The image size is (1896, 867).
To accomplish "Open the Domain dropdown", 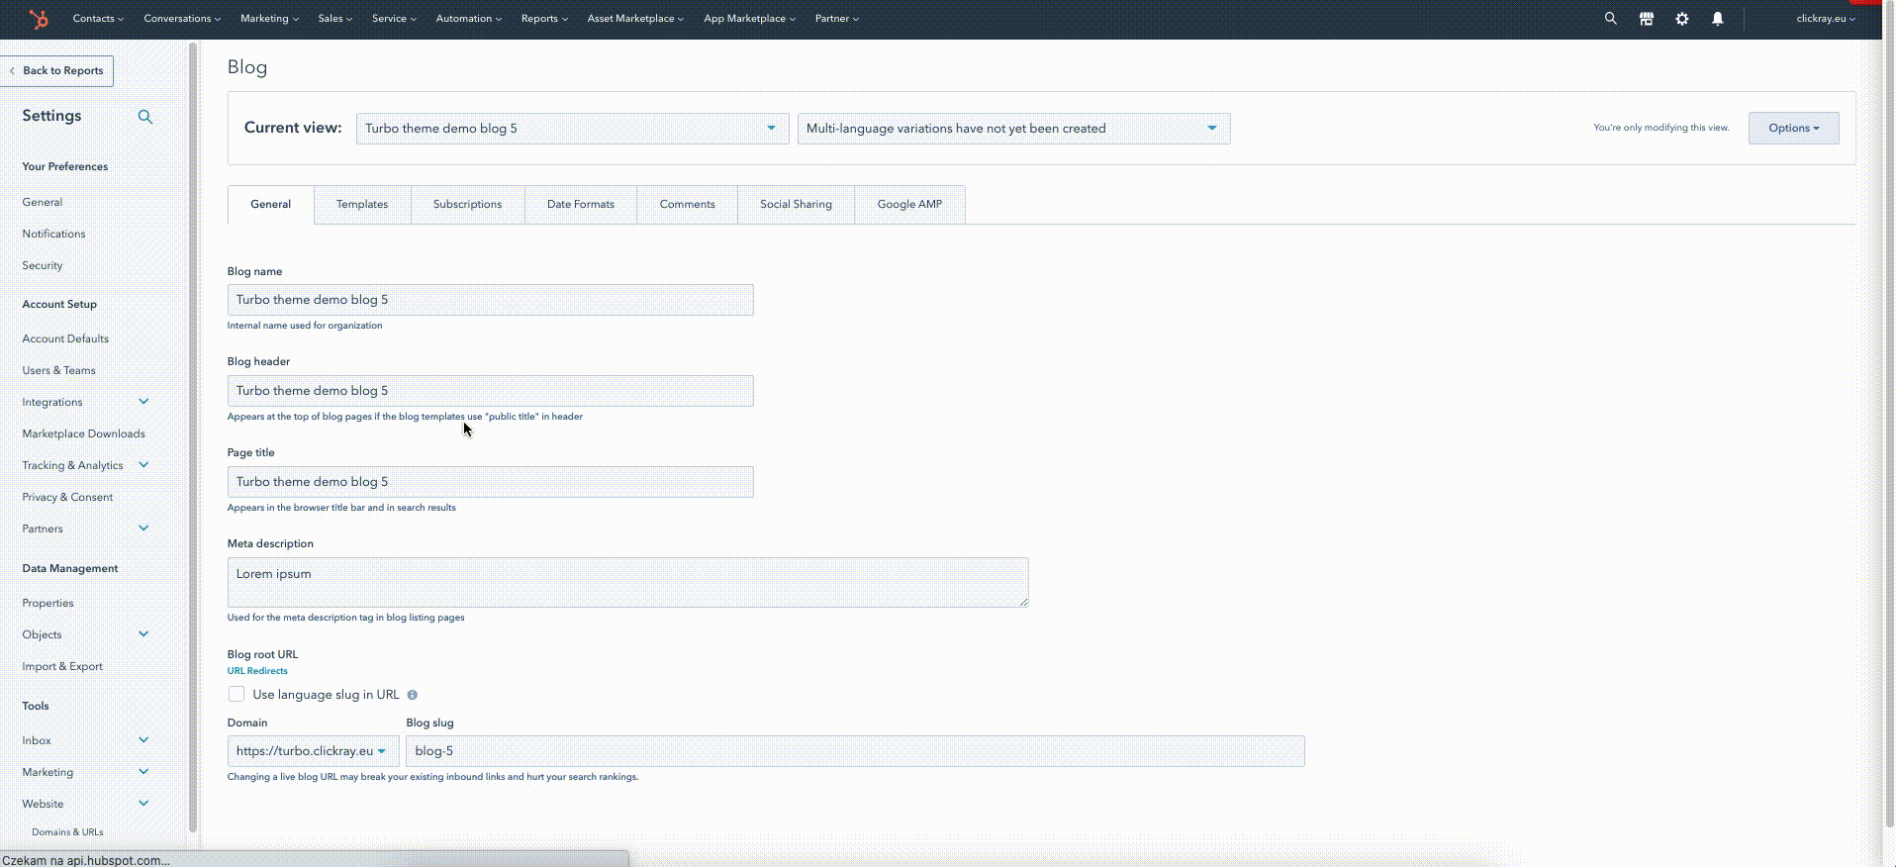I will click(x=313, y=750).
